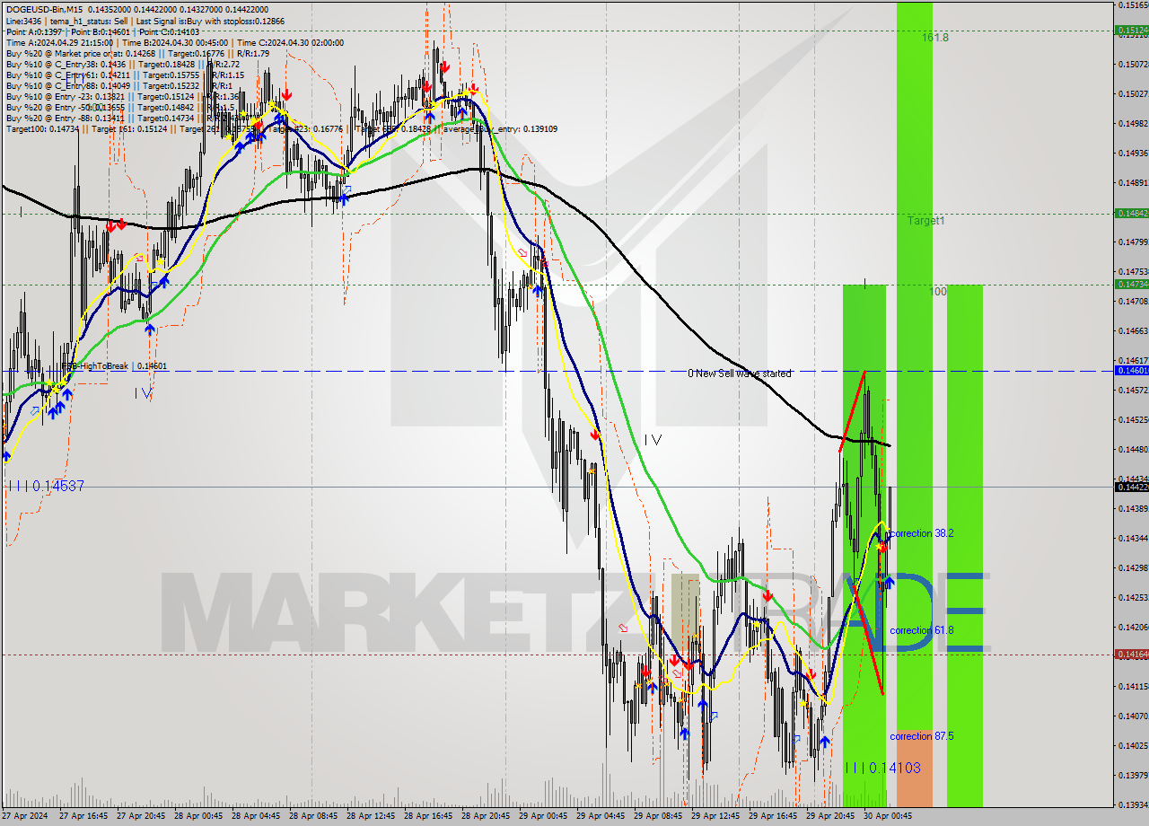This screenshot has height=826, width=1149.
Task: Click the 0.14344 price axis value
Action: [1134, 538]
